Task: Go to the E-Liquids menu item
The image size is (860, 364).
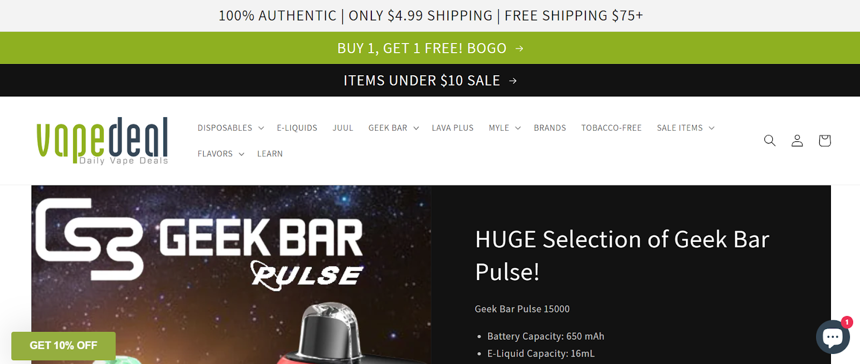Action: point(297,128)
